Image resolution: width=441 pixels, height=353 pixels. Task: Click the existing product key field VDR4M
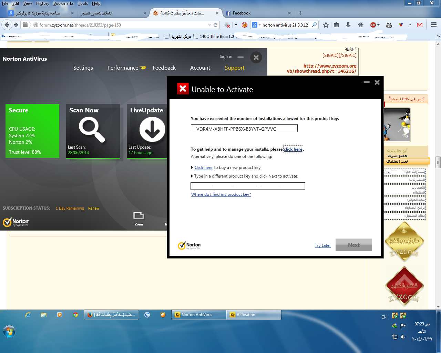(244, 129)
